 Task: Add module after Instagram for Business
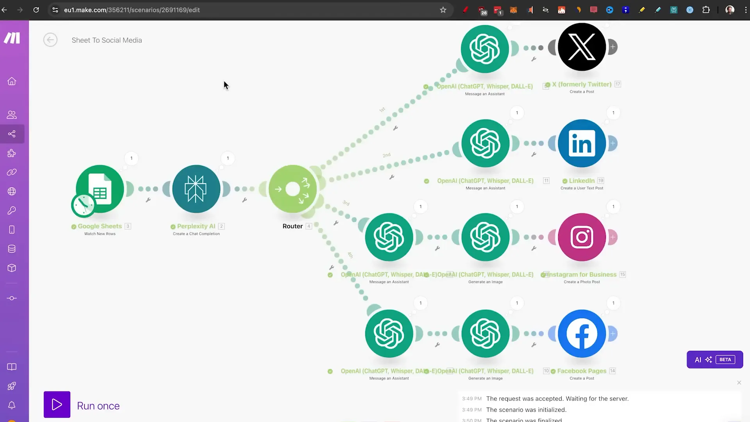pos(613,237)
